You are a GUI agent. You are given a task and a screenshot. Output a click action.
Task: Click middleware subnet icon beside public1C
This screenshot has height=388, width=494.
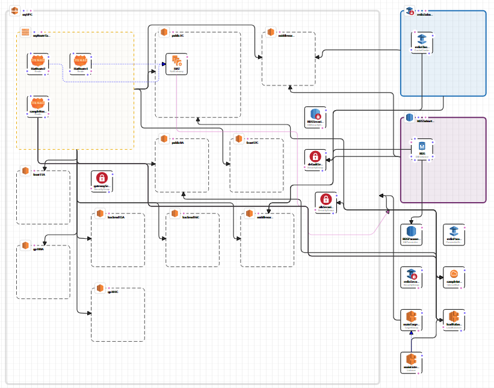pyautogui.click(x=271, y=32)
